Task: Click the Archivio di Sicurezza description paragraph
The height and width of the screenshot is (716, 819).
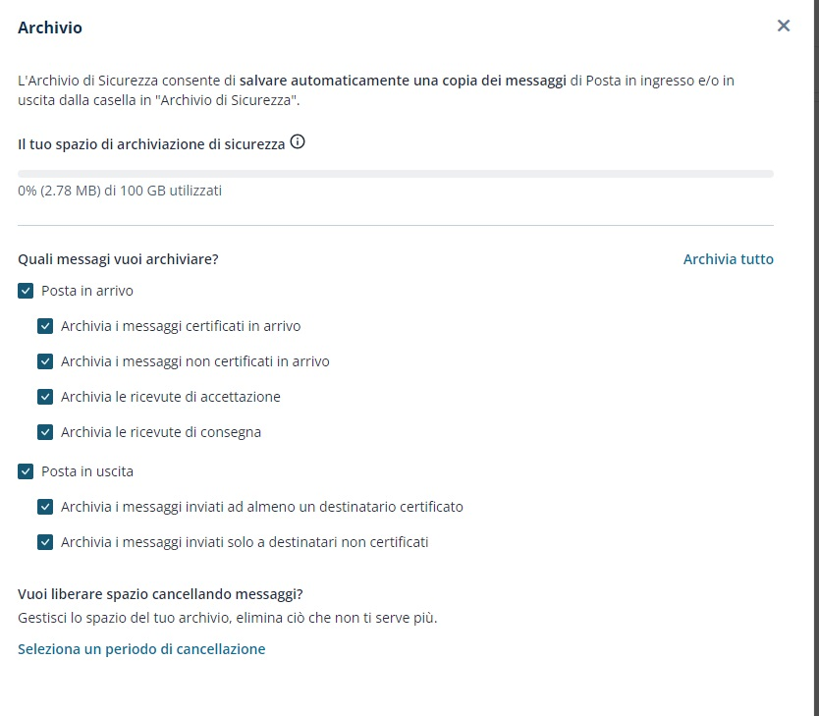Action: tap(375, 90)
